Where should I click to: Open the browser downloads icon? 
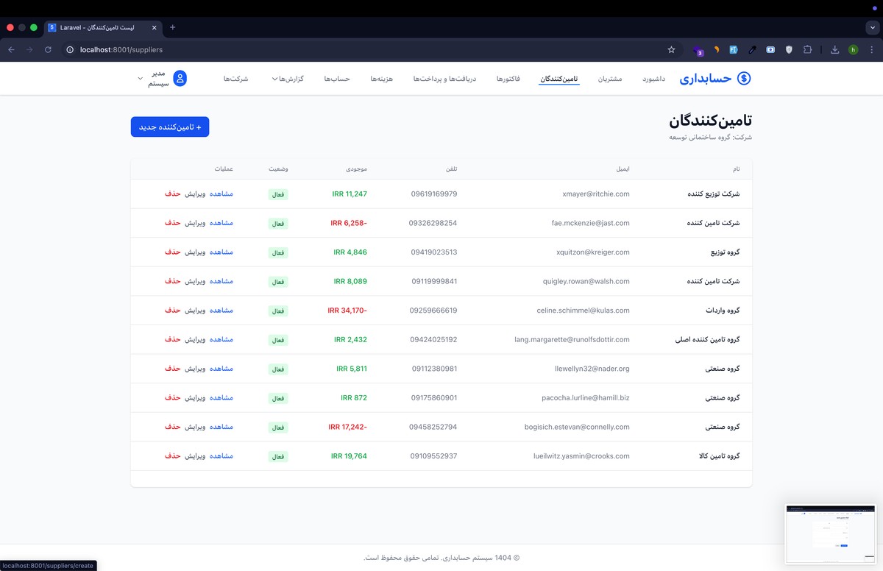click(x=834, y=49)
